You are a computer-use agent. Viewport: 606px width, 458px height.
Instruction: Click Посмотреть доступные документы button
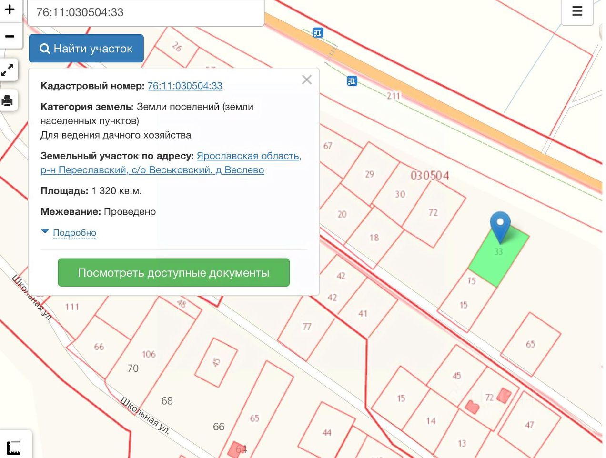[174, 273]
